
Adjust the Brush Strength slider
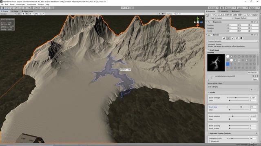(239, 98)
